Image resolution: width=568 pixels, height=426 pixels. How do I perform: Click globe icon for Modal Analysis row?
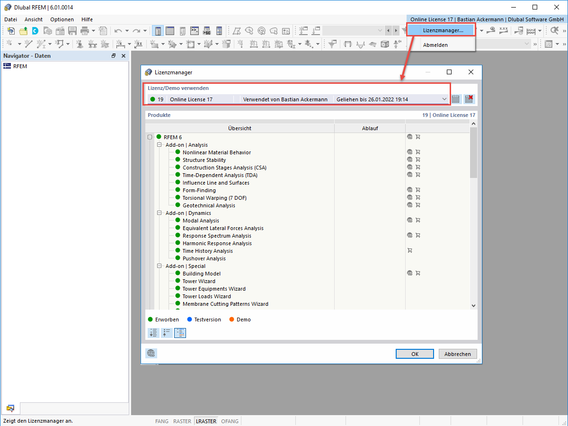pyautogui.click(x=410, y=220)
